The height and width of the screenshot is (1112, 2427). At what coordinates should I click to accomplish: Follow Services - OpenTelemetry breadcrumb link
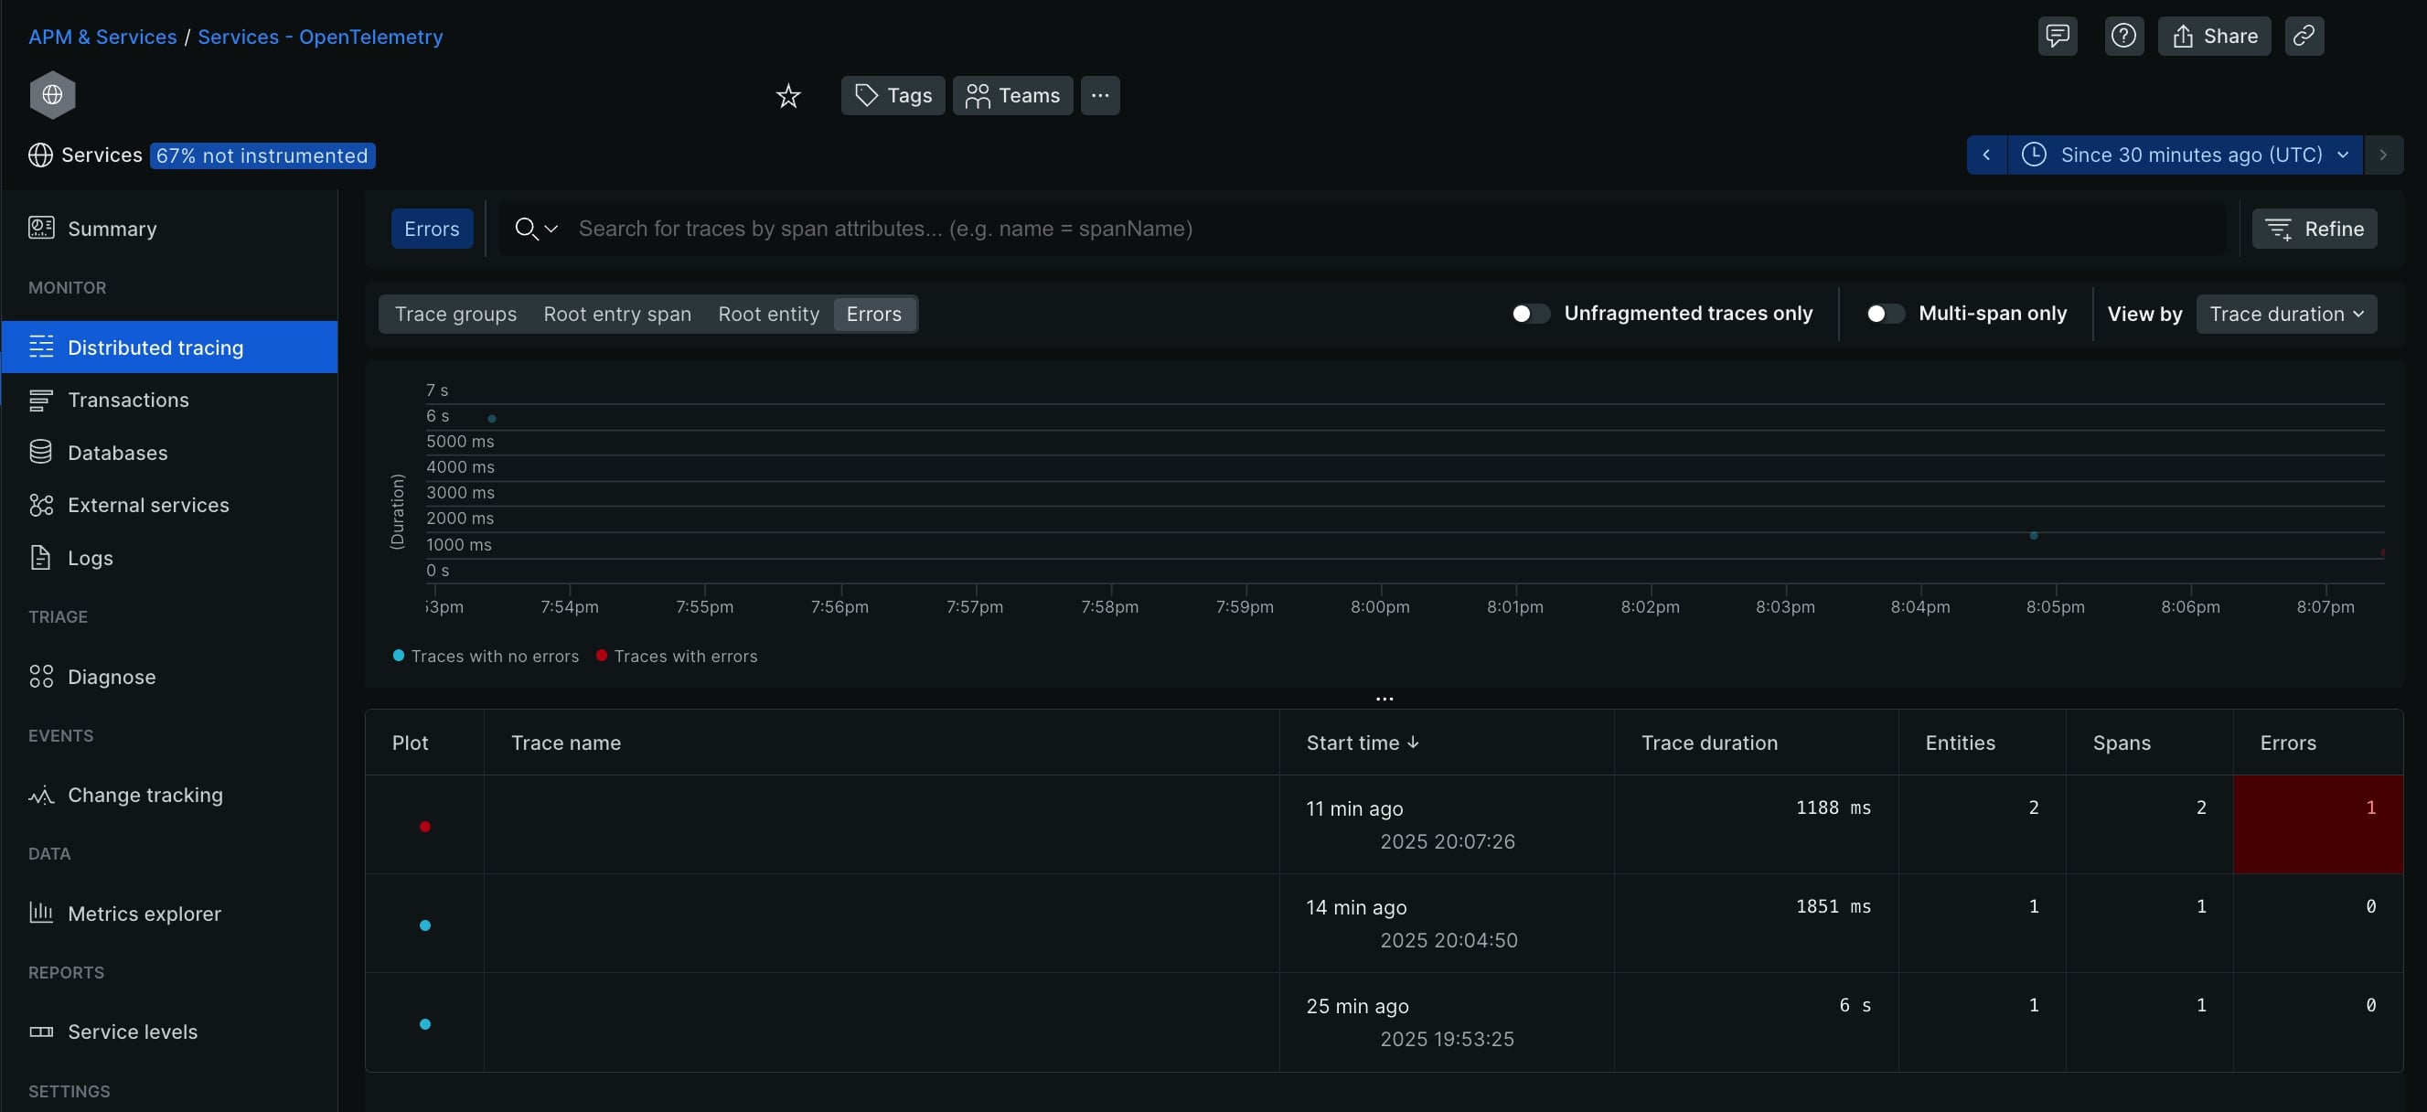[x=319, y=37]
